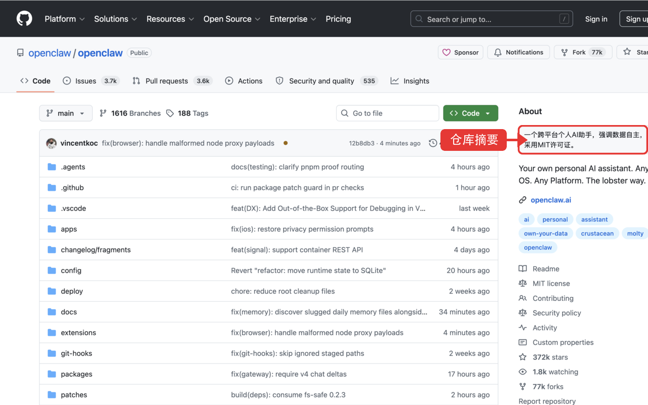Open the changelog/fragments folder

tap(96, 250)
